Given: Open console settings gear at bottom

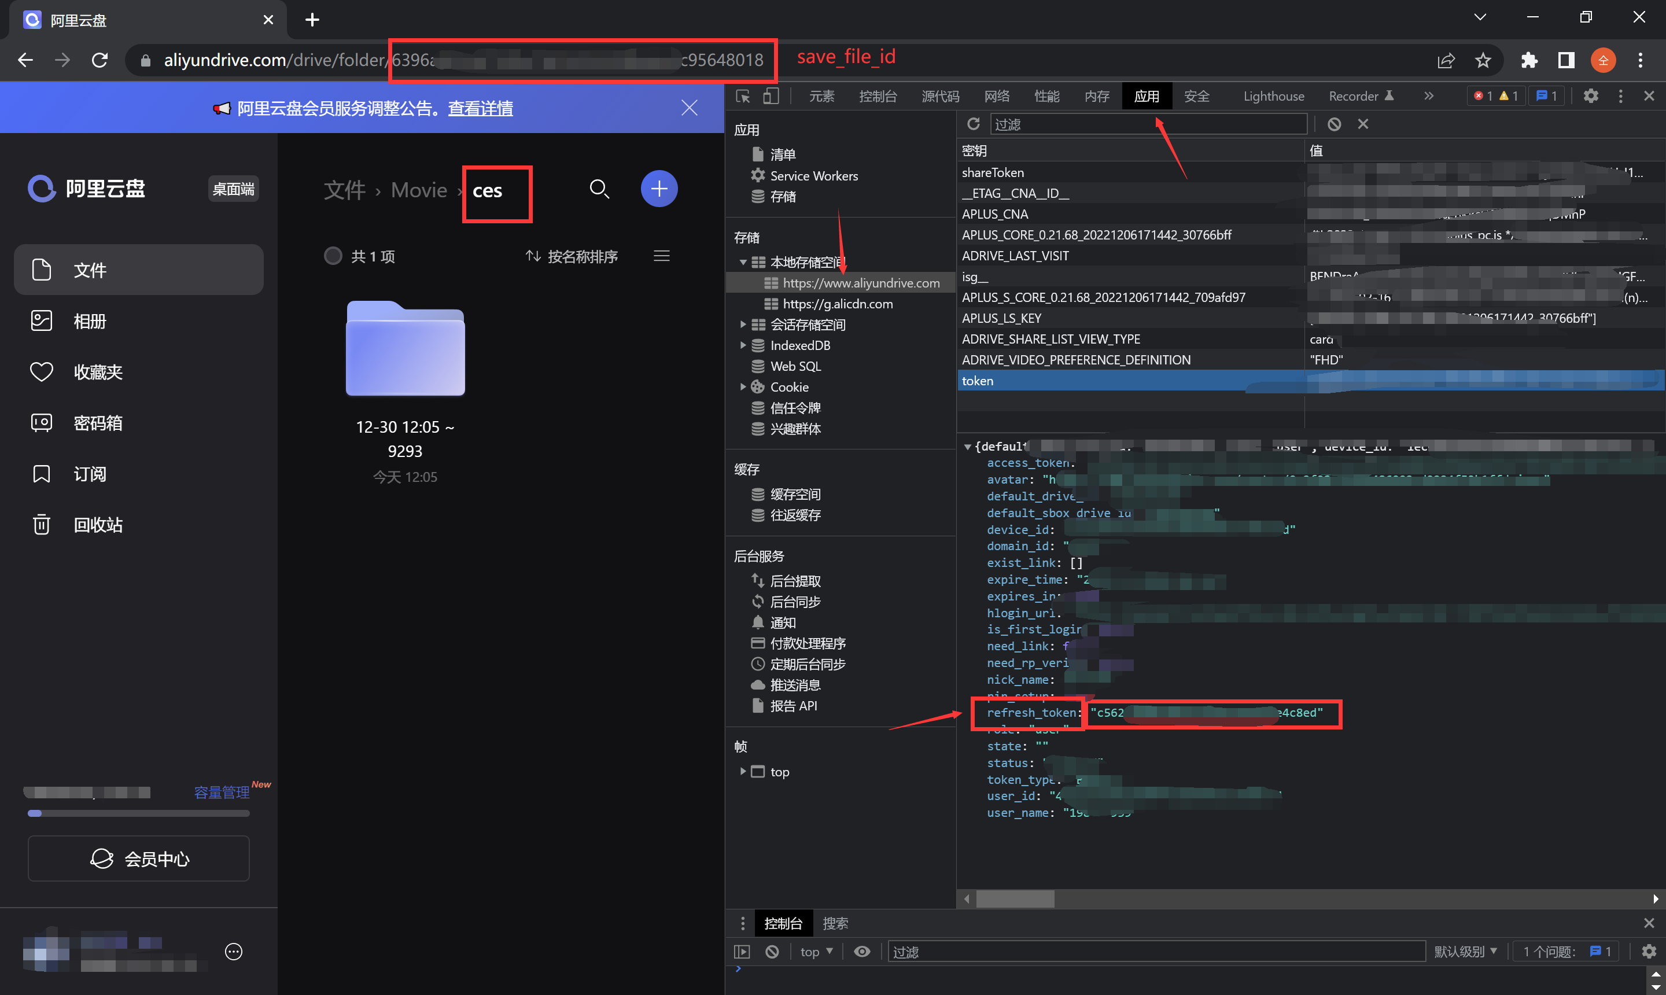Looking at the screenshot, I should click(1649, 952).
